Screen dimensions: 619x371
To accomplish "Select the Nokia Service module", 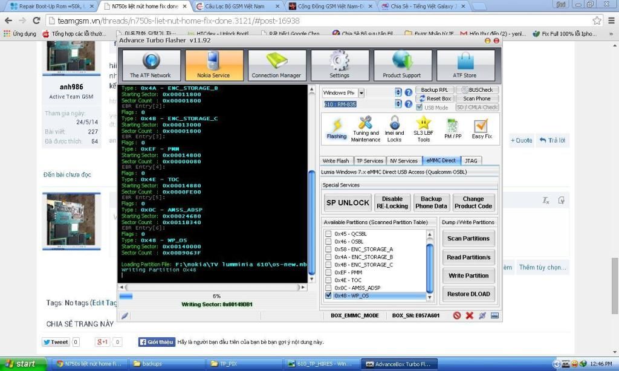I will 213,65.
